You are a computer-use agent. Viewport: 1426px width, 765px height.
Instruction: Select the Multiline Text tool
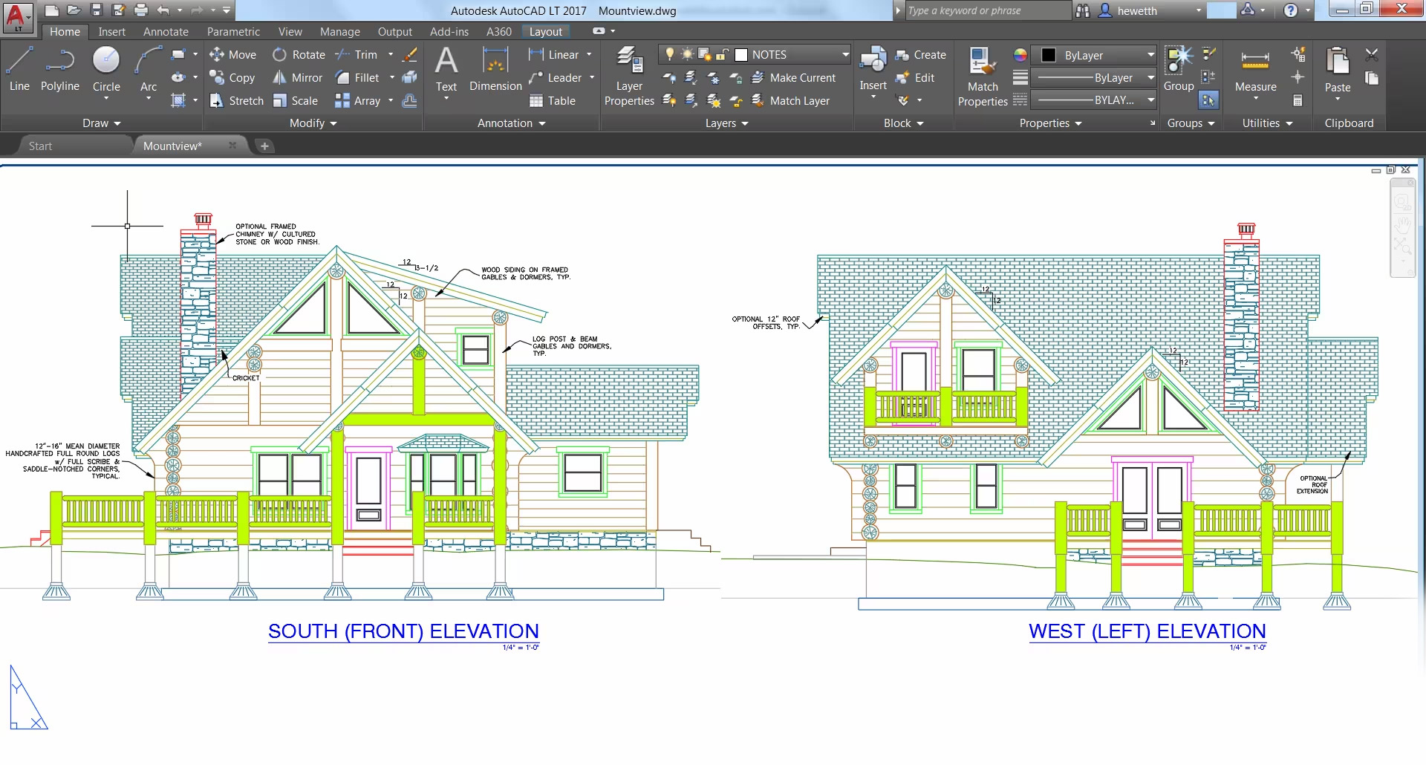pyautogui.click(x=446, y=71)
